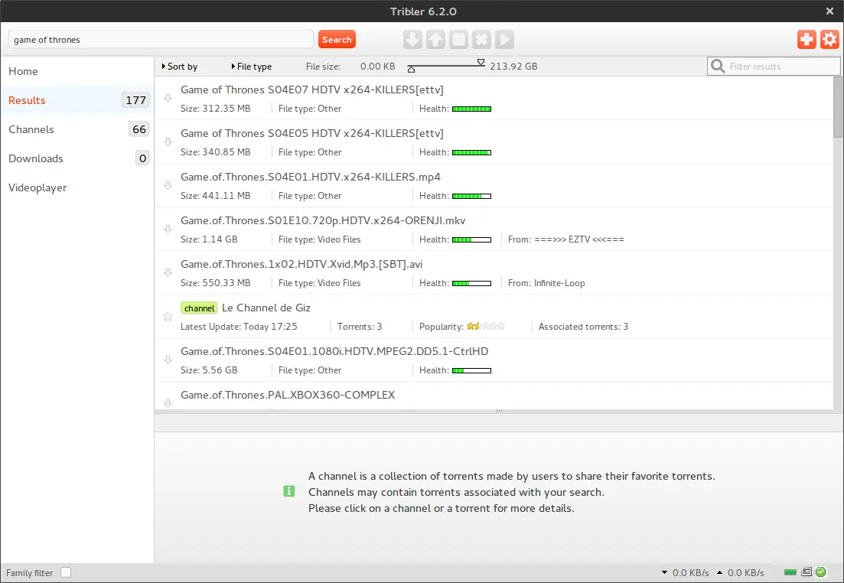Viewport: 844px width, 583px height.
Task: Click the download speed down-arrow indicator
Action: (664, 572)
